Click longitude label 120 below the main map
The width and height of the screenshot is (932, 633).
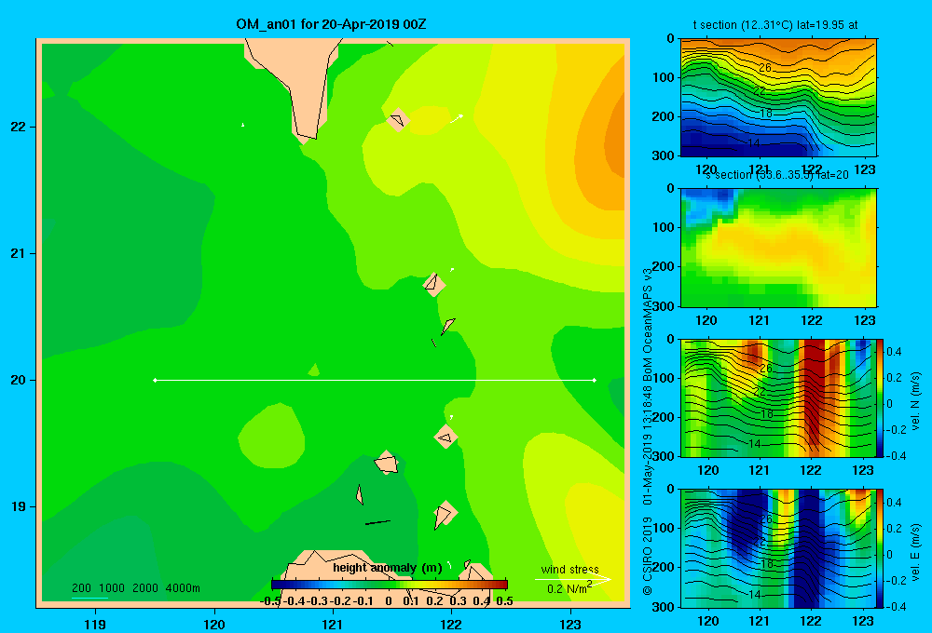coord(214,624)
